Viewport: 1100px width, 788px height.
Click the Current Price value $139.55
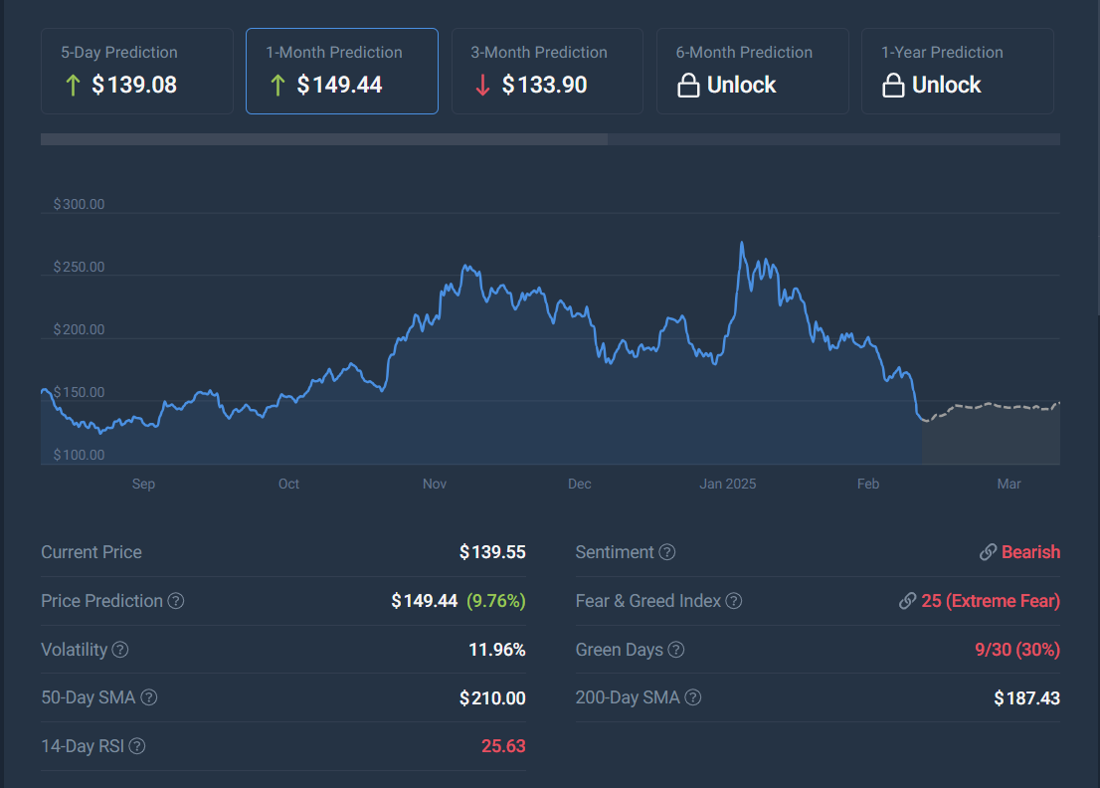tap(492, 552)
